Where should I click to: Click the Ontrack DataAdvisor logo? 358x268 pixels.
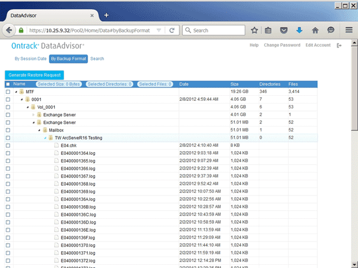click(48, 46)
